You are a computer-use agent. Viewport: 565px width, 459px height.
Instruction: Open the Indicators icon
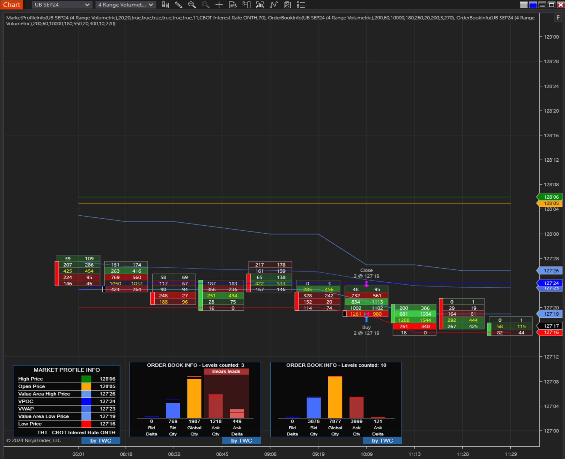(x=273, y=5)
